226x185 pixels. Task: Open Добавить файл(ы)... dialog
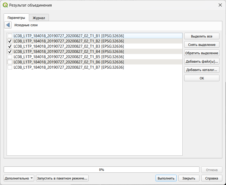pos(202,61)
